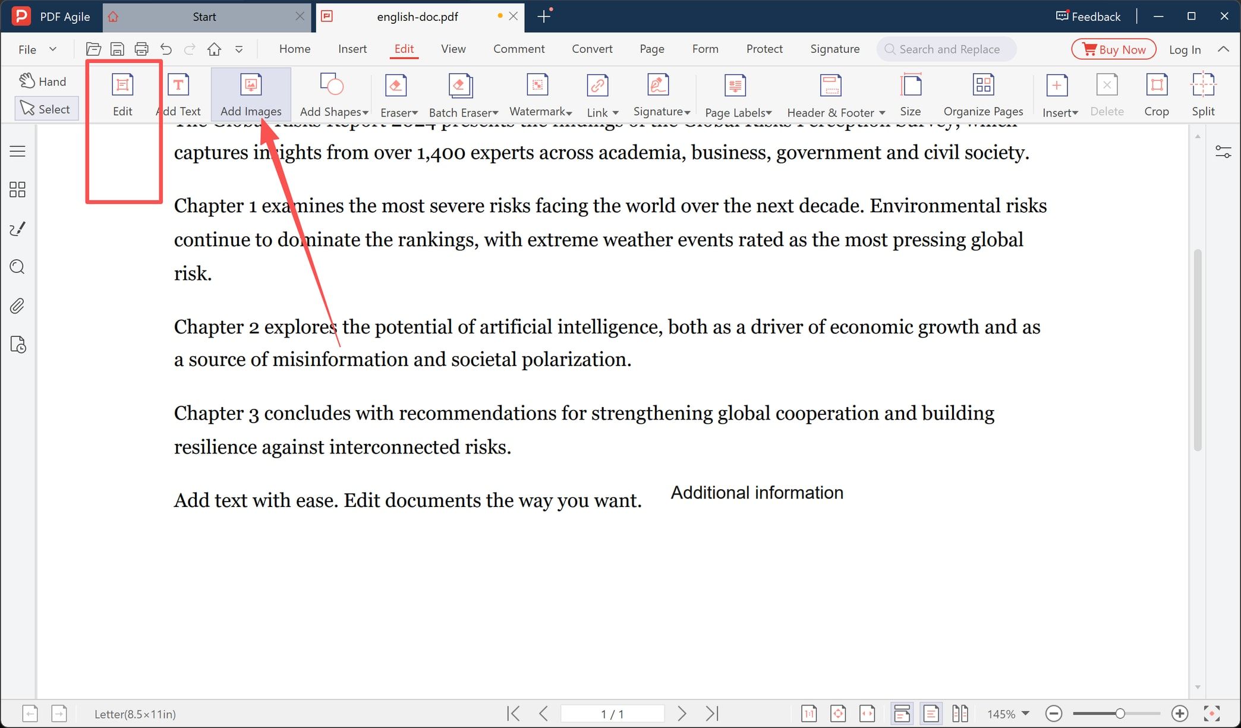Switch to the Comment tab
This screenshot has height=728, width=1241.
tap(519, 49)
